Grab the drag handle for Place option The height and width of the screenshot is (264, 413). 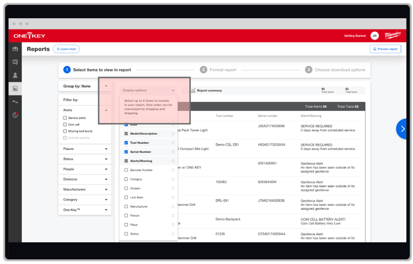(173, 225)
